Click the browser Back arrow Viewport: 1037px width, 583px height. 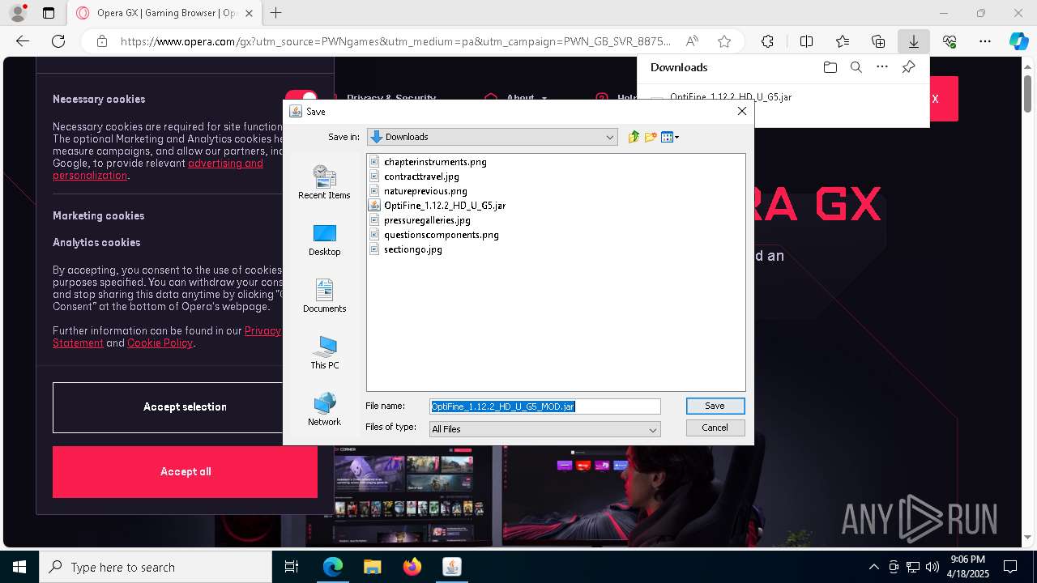(x=23, y=41)
